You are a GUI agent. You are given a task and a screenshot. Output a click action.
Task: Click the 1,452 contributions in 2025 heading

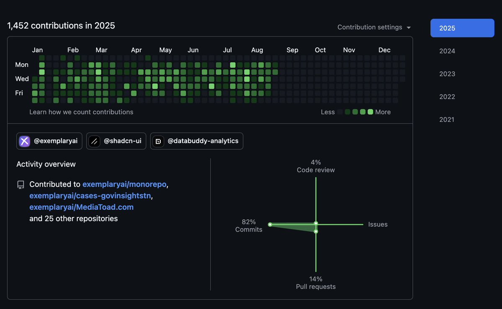pyautogui.click(x=61, y=26)
